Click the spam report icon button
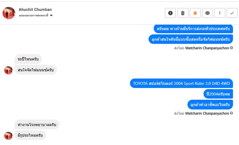 click(x=170, y=13)
